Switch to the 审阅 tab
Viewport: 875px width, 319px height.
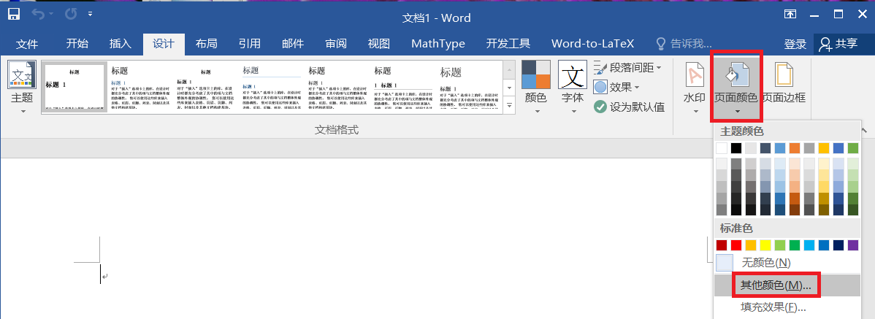[336, 44]
